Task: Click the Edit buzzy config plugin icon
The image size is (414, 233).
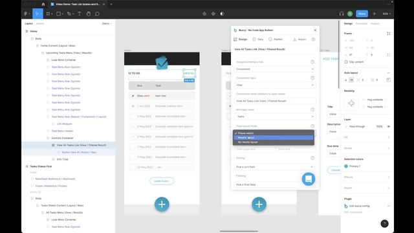Action: click(346, 206)
